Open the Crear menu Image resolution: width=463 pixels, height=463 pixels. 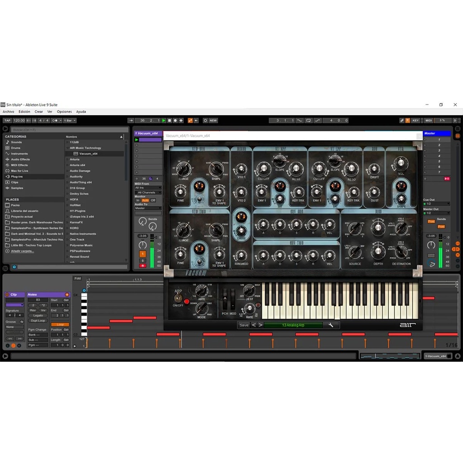[x=39, y=112]
